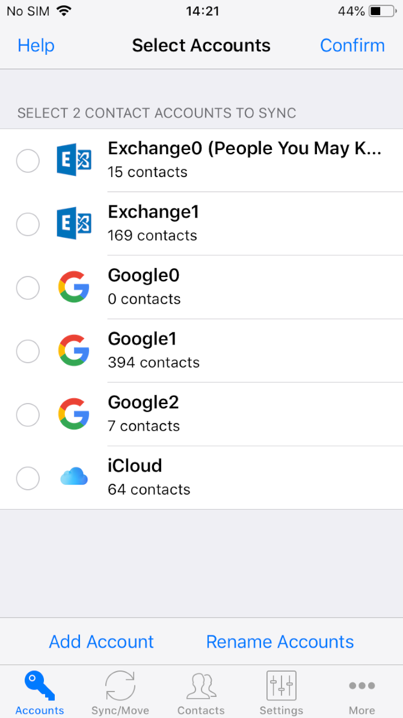Select the radio button for iCloud
The image size is (403, 718).
(28, 478)
